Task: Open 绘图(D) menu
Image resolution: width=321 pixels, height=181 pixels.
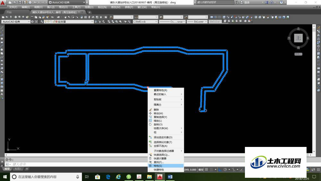Action: pyautogui.click(x=89, y=7)
